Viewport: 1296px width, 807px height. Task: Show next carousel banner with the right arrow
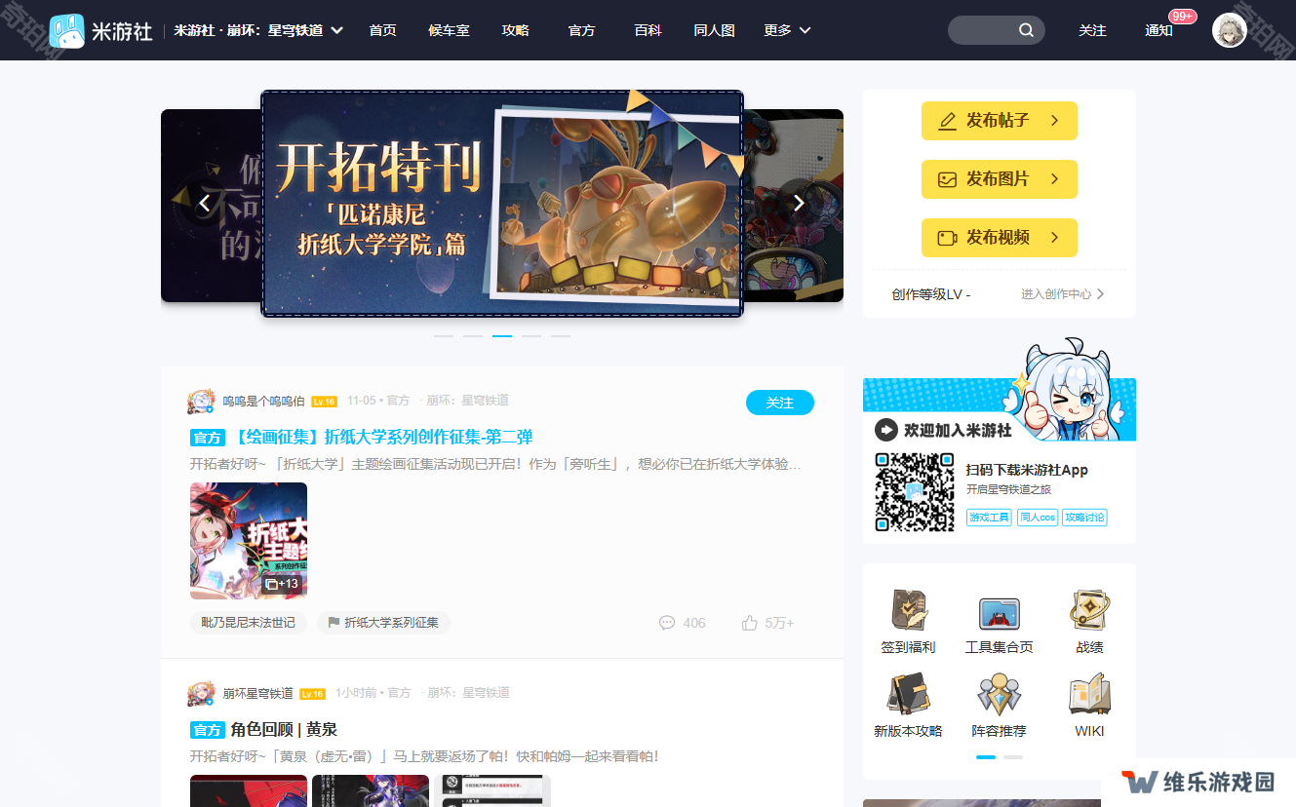(799, 203)
